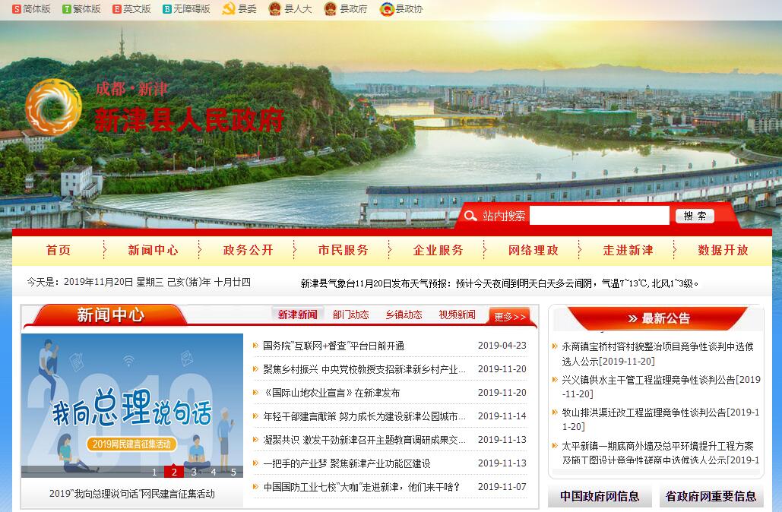Click the magnifier icon beside 站内搜索
This screenshot has height=512, width=782.
470,216
